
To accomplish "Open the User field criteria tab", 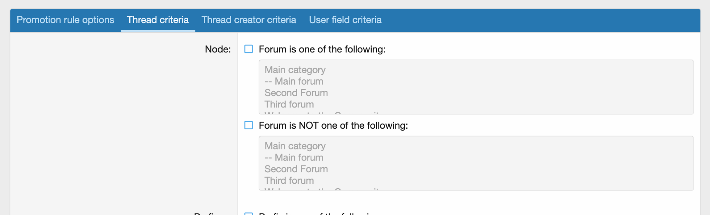I will click(x=345, y=20).
